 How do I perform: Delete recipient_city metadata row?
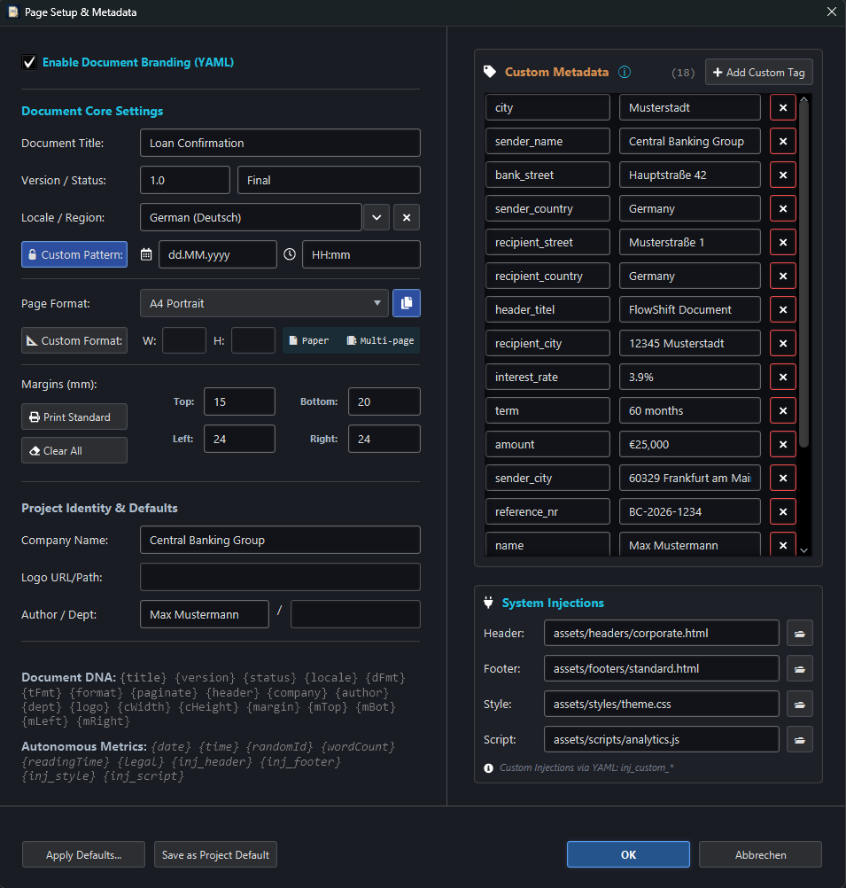[783, 343]
